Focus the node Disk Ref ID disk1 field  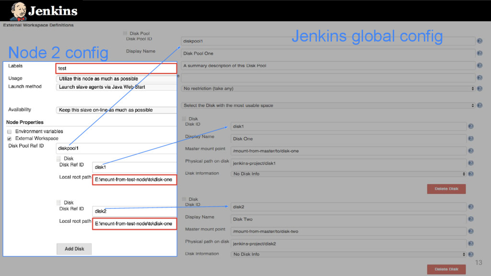coord(134,167)
